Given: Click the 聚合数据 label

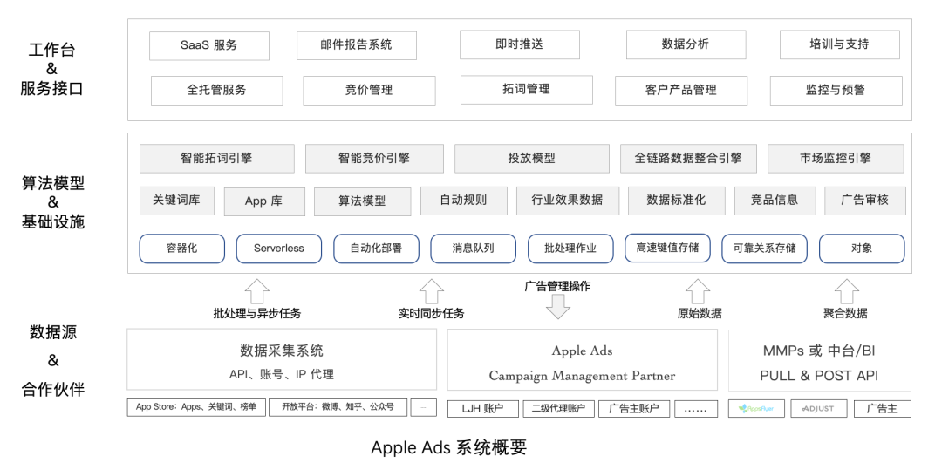Looking at the screenshot, I should pyautogui.click(x=845, y=313).
